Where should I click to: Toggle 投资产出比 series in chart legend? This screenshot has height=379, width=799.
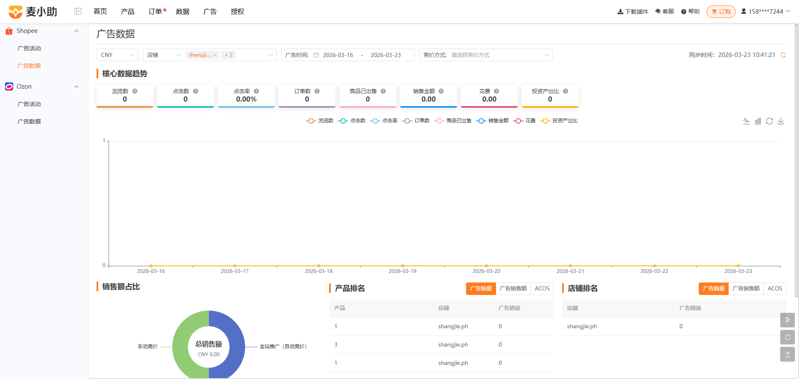coord(559,121)
